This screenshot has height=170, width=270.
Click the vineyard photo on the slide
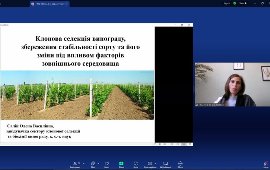77,95
